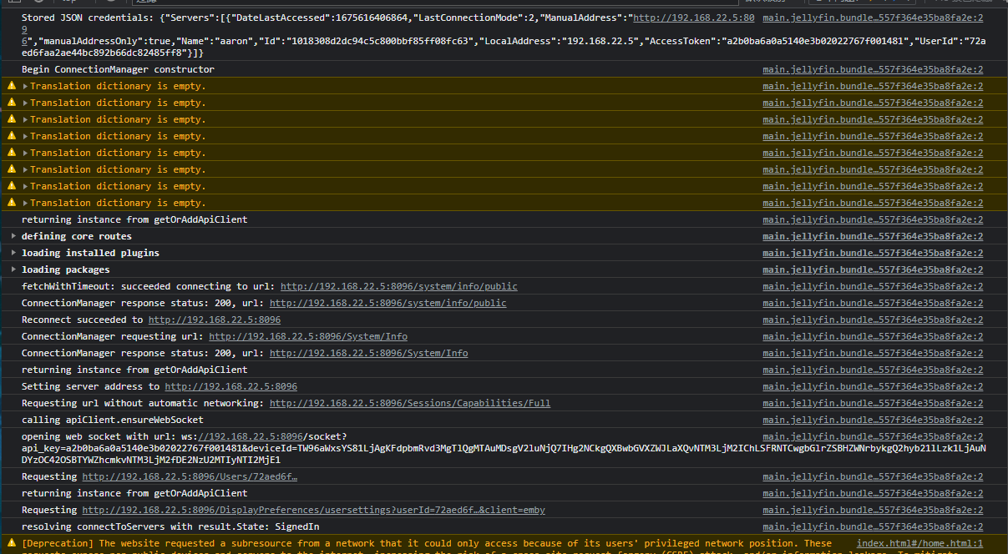Expand the 'defining core routes' log entry
1008x554 pixels.
click(x=12, y=235)
